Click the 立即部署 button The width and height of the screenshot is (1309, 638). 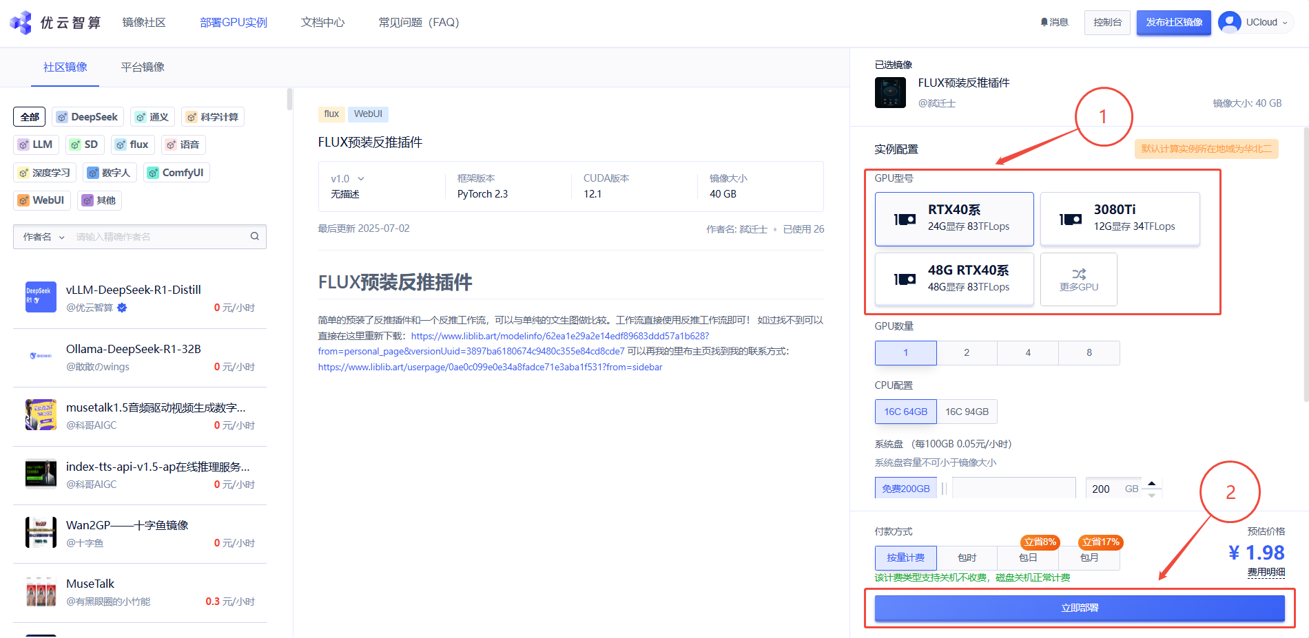pyautogui.click(x=1080, y=608)
